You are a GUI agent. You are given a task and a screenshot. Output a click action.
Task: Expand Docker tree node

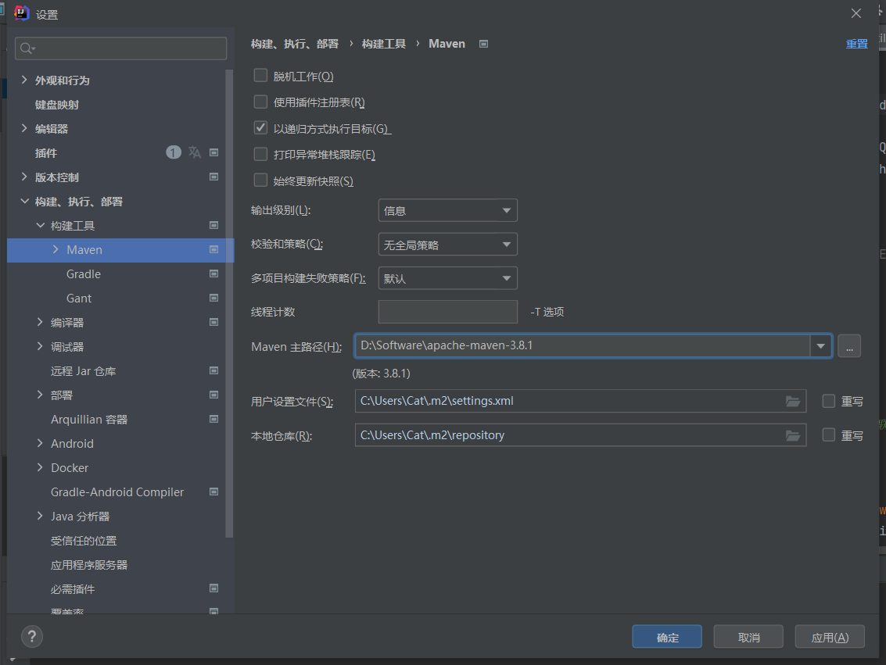coord(40,467)
